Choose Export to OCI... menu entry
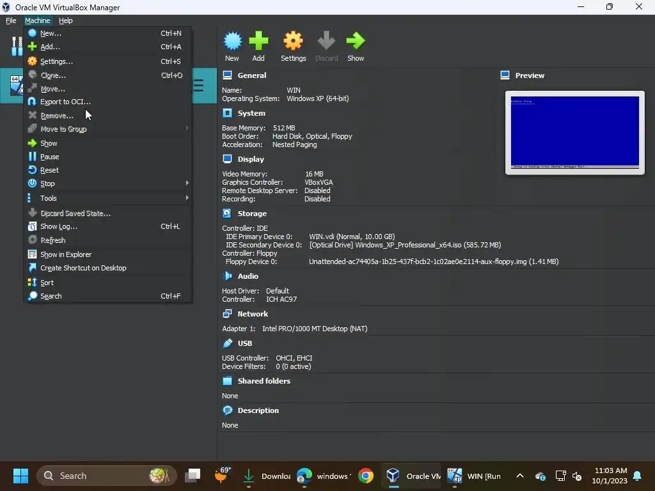 tap(107, 102)
